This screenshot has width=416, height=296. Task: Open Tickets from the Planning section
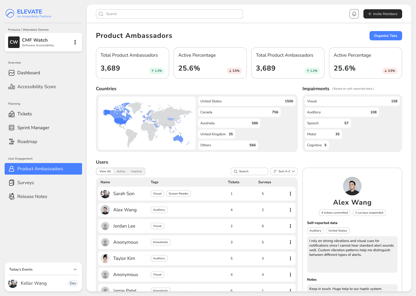click(12, 114)
